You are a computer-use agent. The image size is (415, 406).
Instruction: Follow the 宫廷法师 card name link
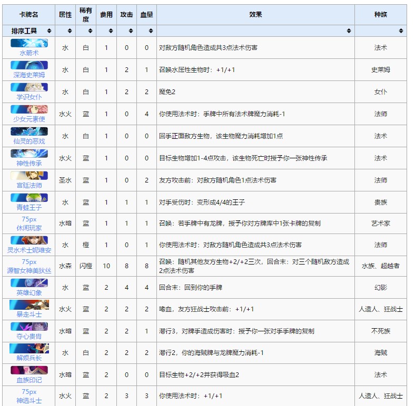(29, 185)
